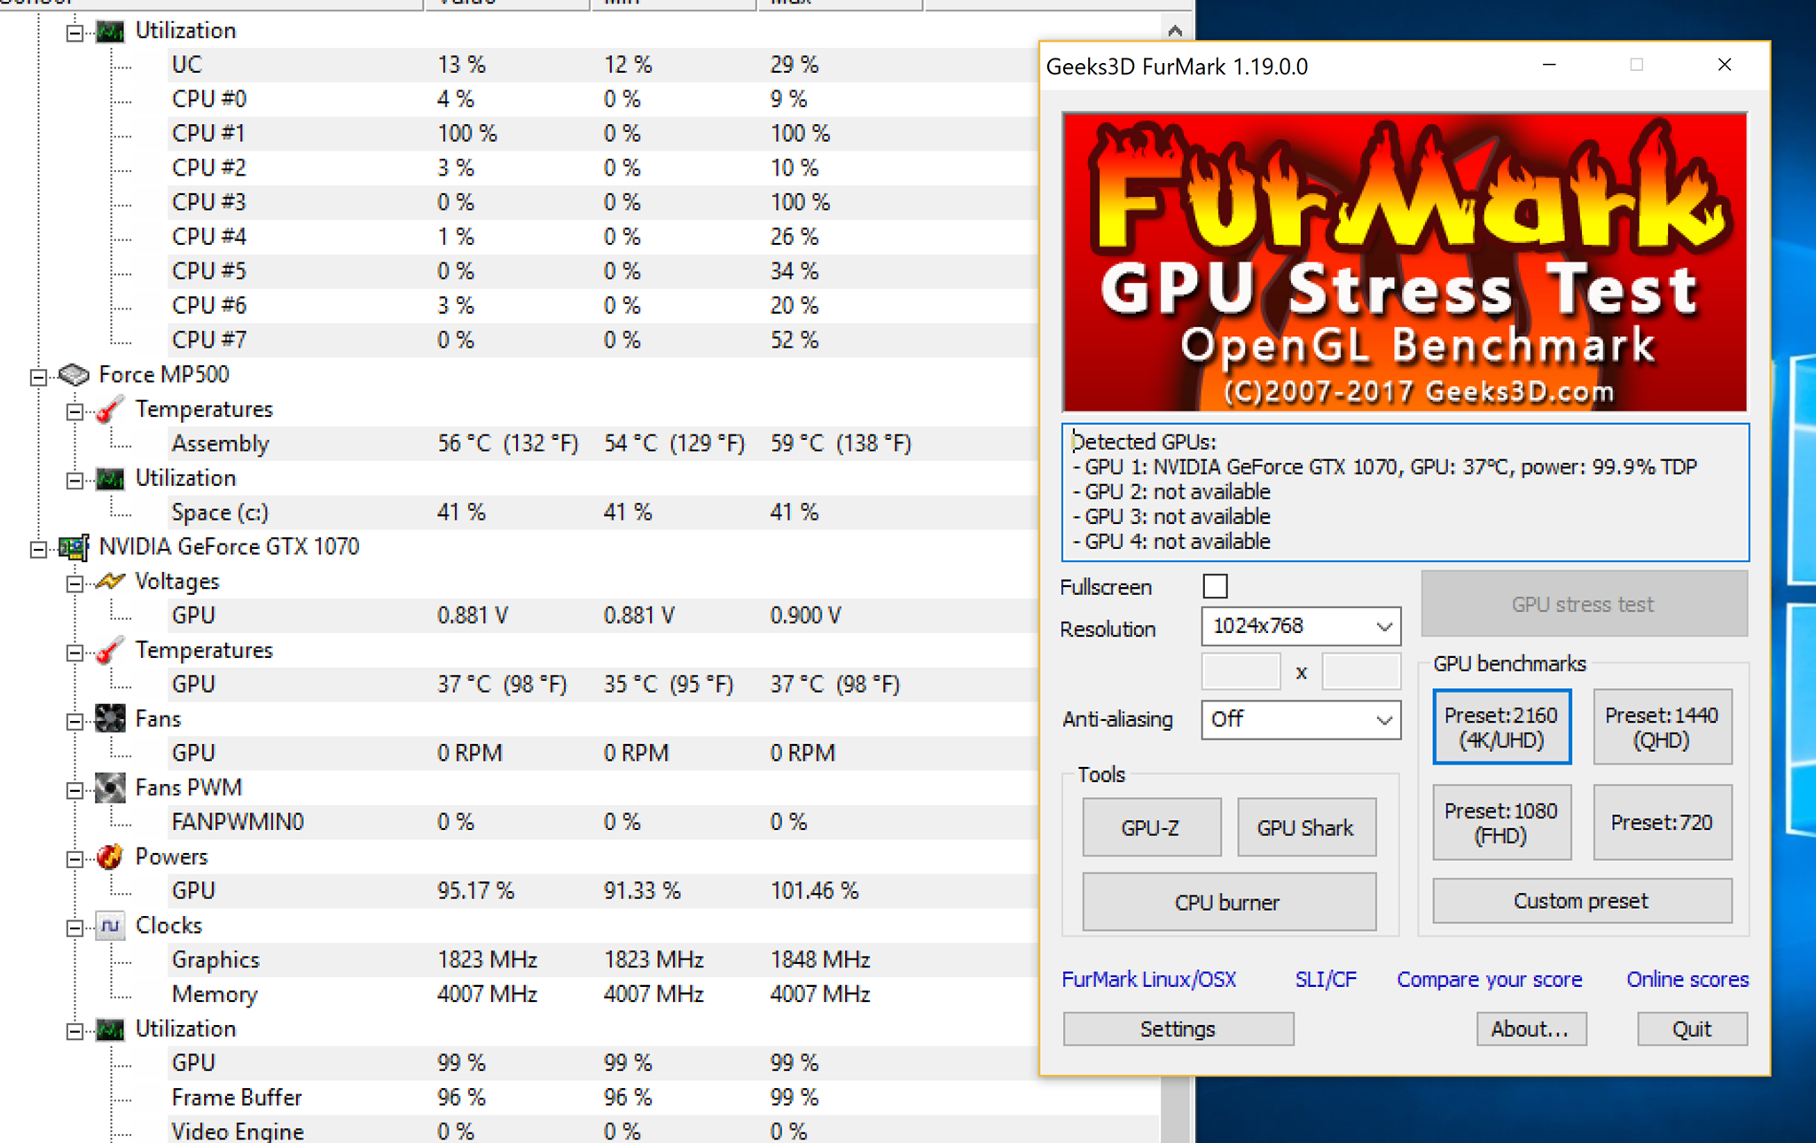Screen dimensions: 1816x1143
Task: Select the Video Engine row
Action: [662, 1131]
